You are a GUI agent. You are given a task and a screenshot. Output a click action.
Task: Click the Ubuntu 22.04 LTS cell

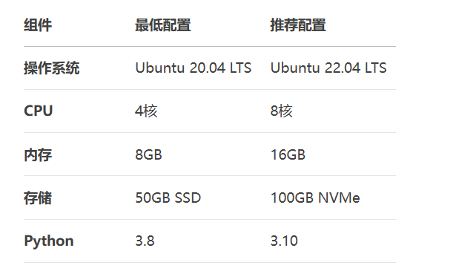pos(328,68)
